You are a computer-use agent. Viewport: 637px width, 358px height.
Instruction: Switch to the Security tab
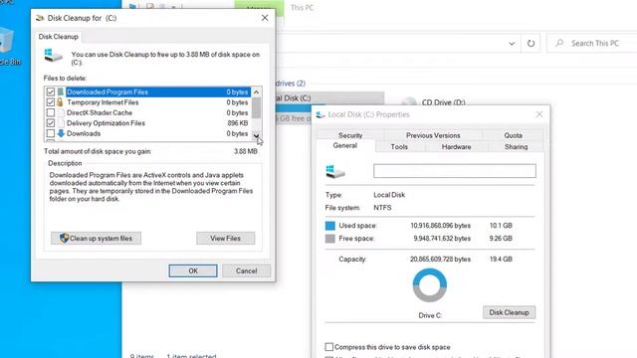point(350,135)
